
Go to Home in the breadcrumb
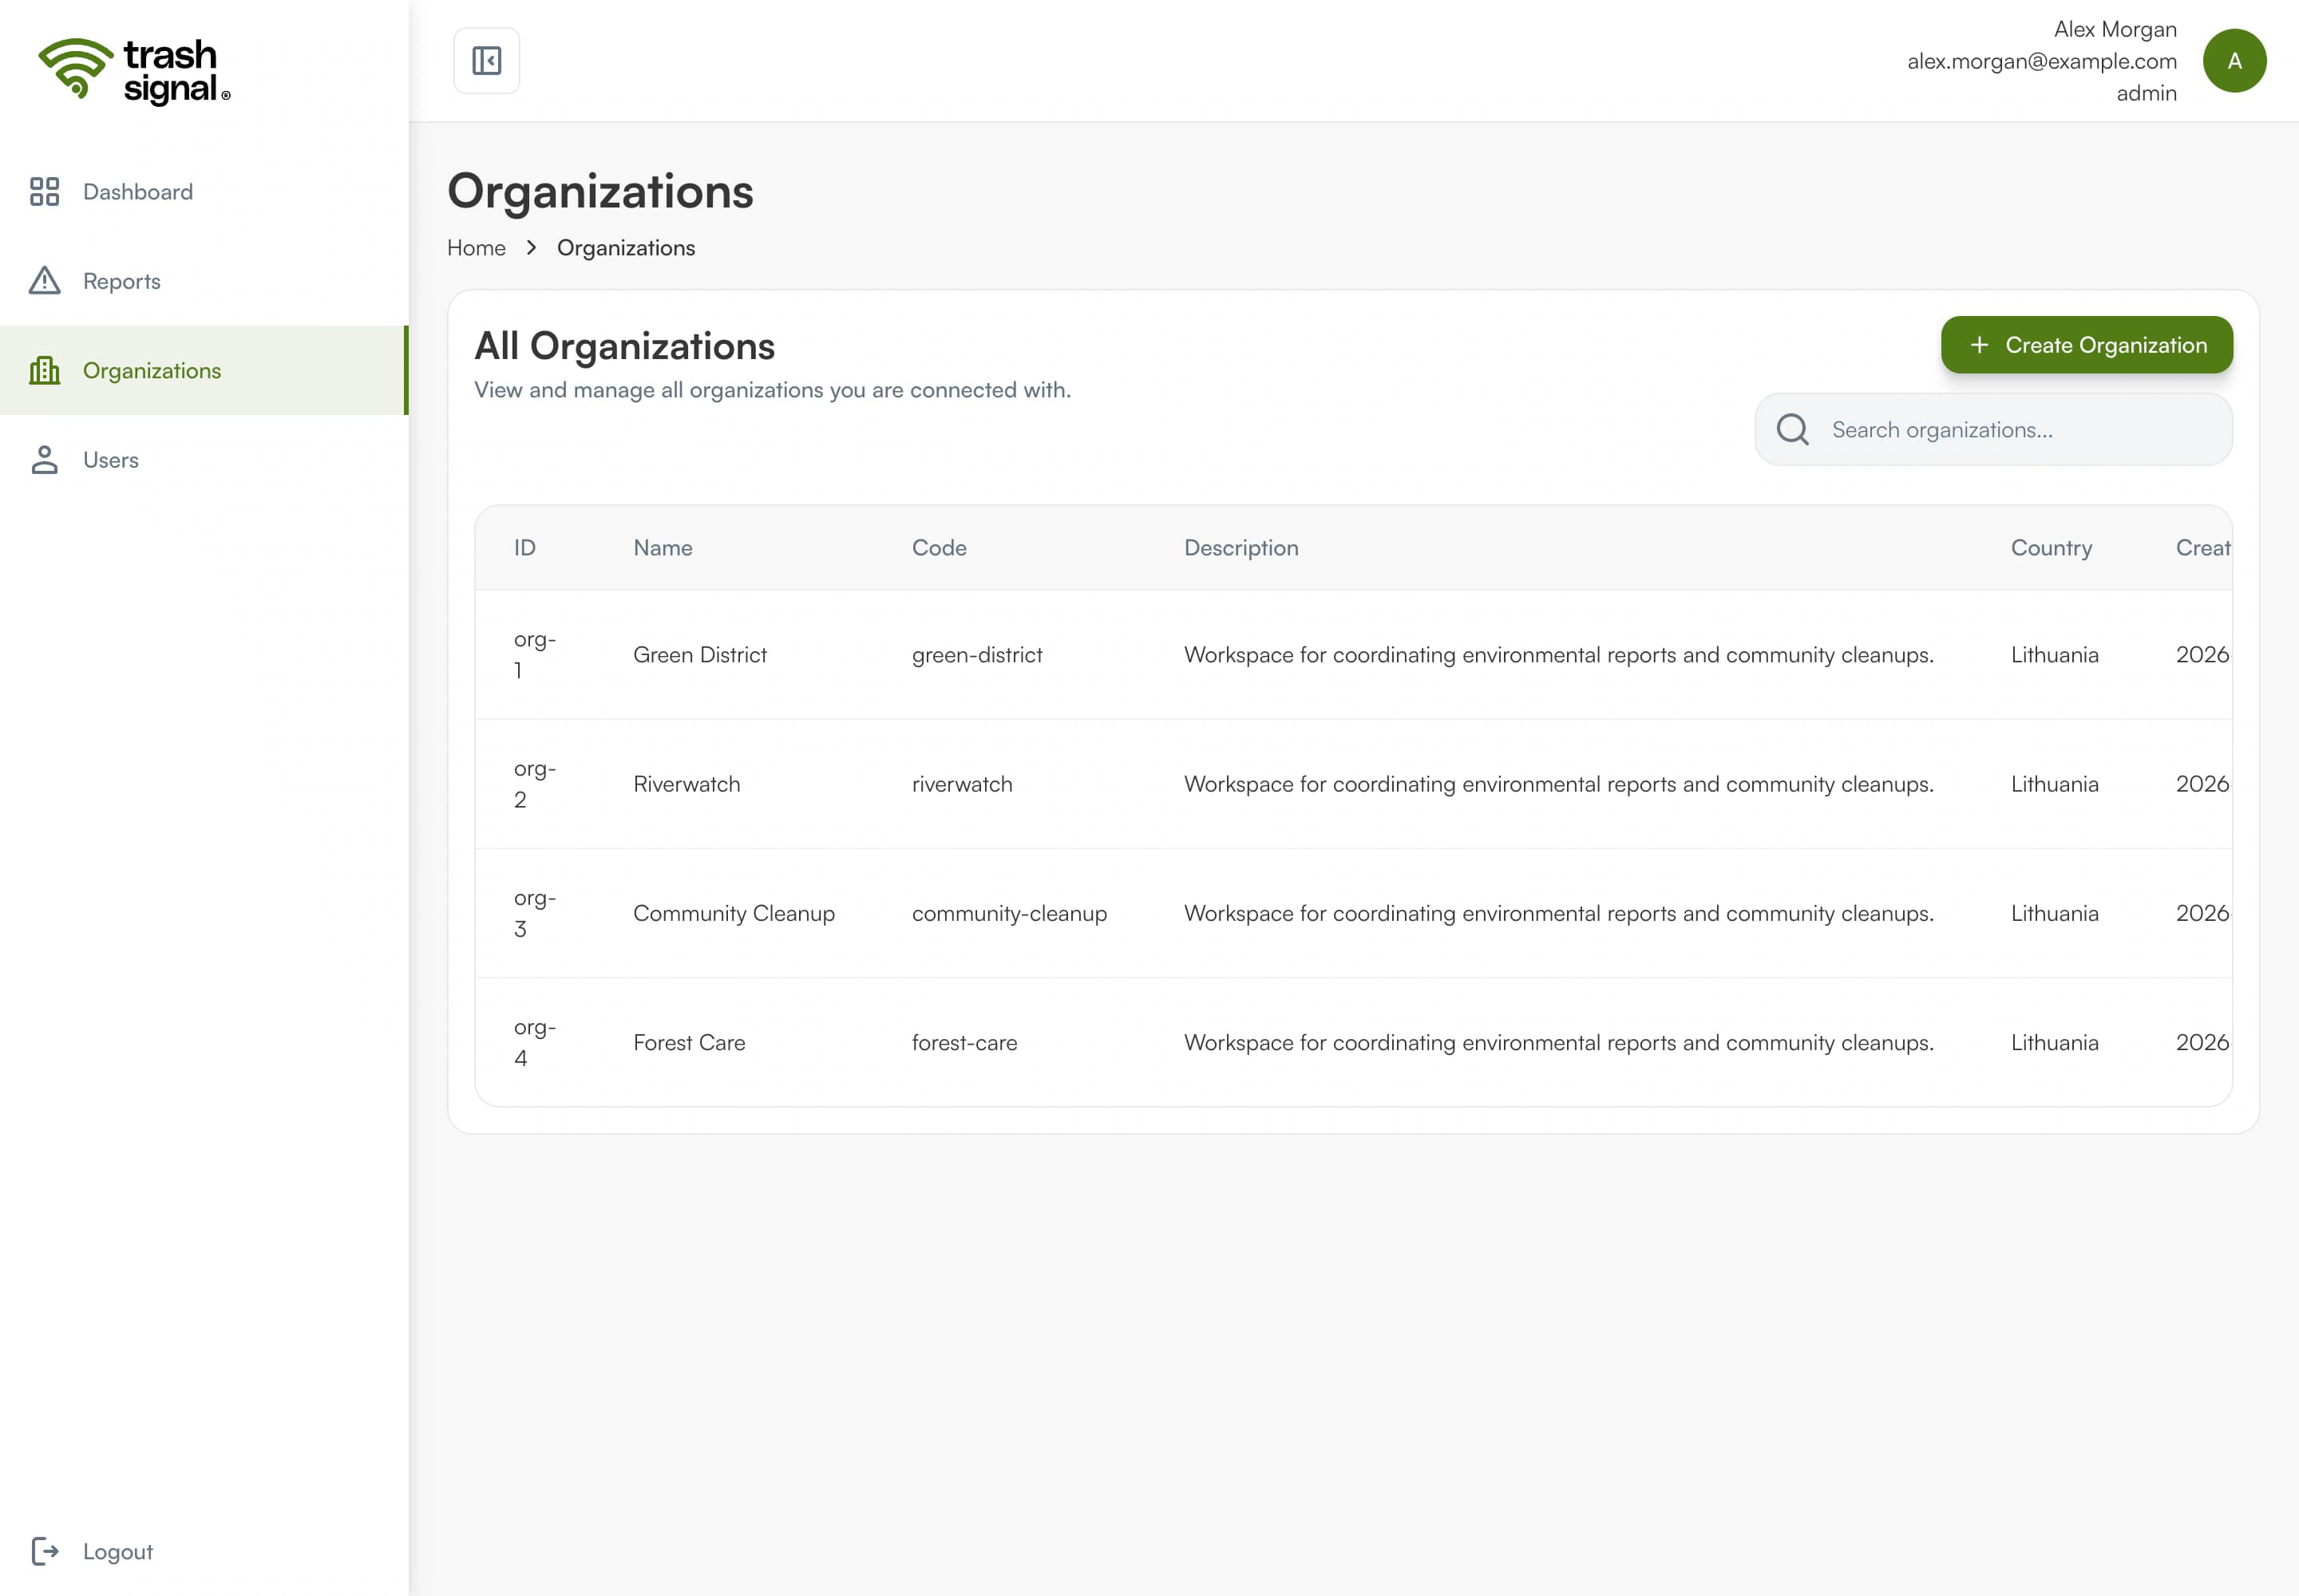[x=477, y=248]
